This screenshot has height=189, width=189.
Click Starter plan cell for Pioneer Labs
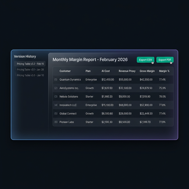click(x=89, y=122)
